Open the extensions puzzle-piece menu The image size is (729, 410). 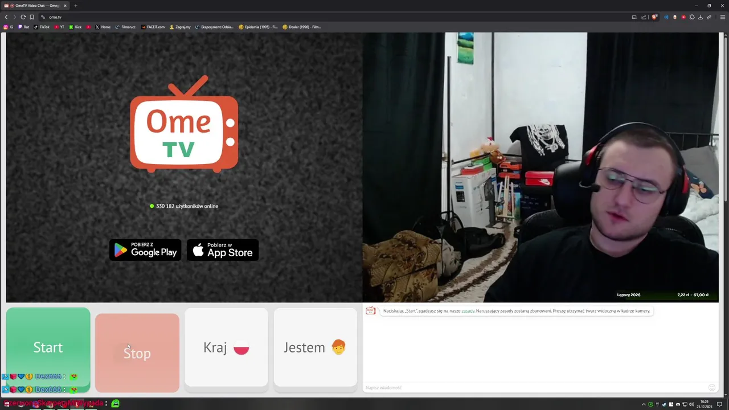tap(692, 17)
